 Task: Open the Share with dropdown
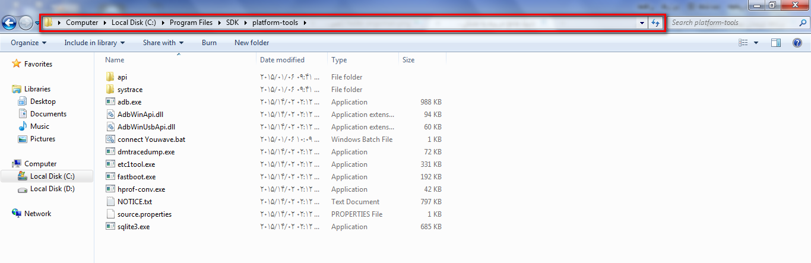pos(163,43)
